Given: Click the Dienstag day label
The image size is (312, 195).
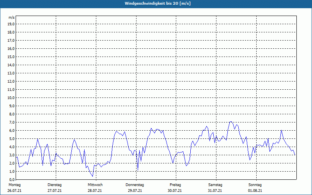Looking at the screenshot, I should (x=55, y=185).
